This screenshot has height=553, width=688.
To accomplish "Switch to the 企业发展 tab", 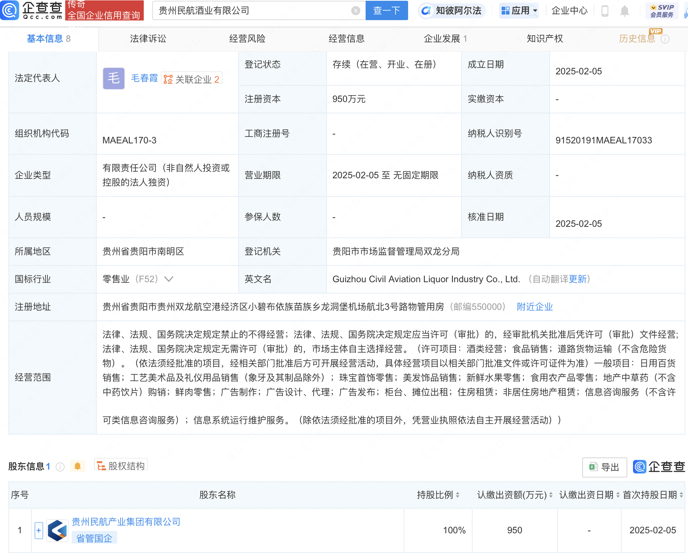I will 442,38.
